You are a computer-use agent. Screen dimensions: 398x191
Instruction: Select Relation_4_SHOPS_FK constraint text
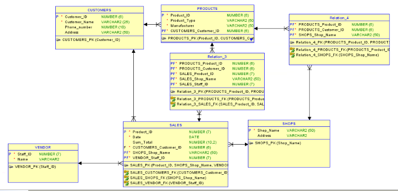[x=337, y=55]
